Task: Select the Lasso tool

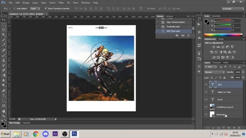Action: point(3,30)
